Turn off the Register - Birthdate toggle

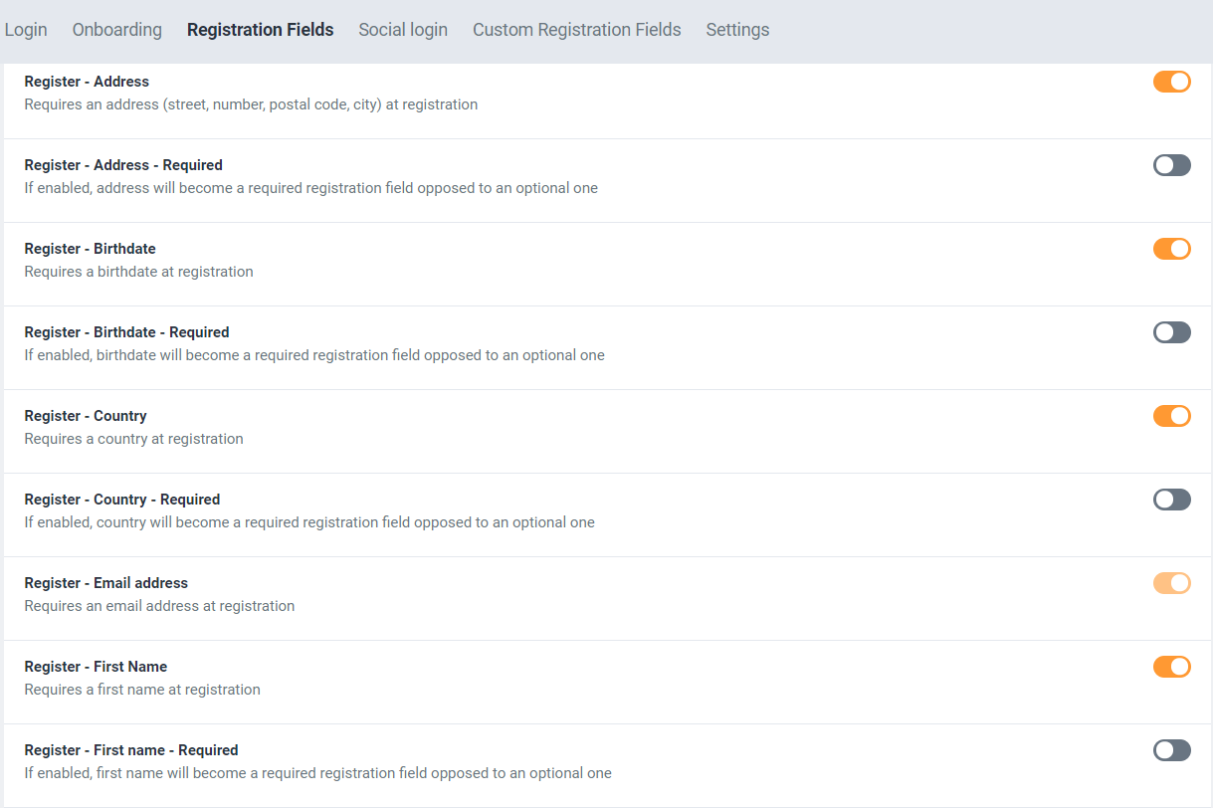point(1171,249)
